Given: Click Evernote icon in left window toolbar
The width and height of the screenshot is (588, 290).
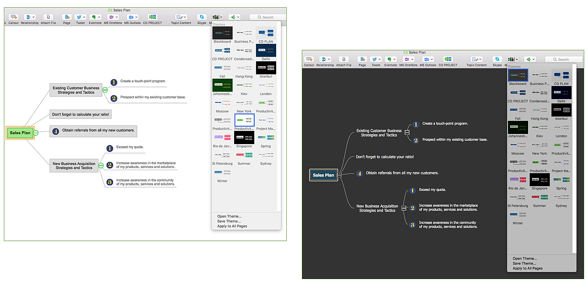Looking at the screenshot, I should tap(95, 17).
